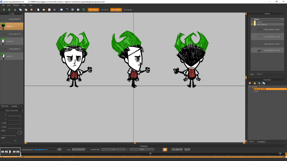Open the Window menu
Viewport: 287px width, 161px height.
coord(16,5)
